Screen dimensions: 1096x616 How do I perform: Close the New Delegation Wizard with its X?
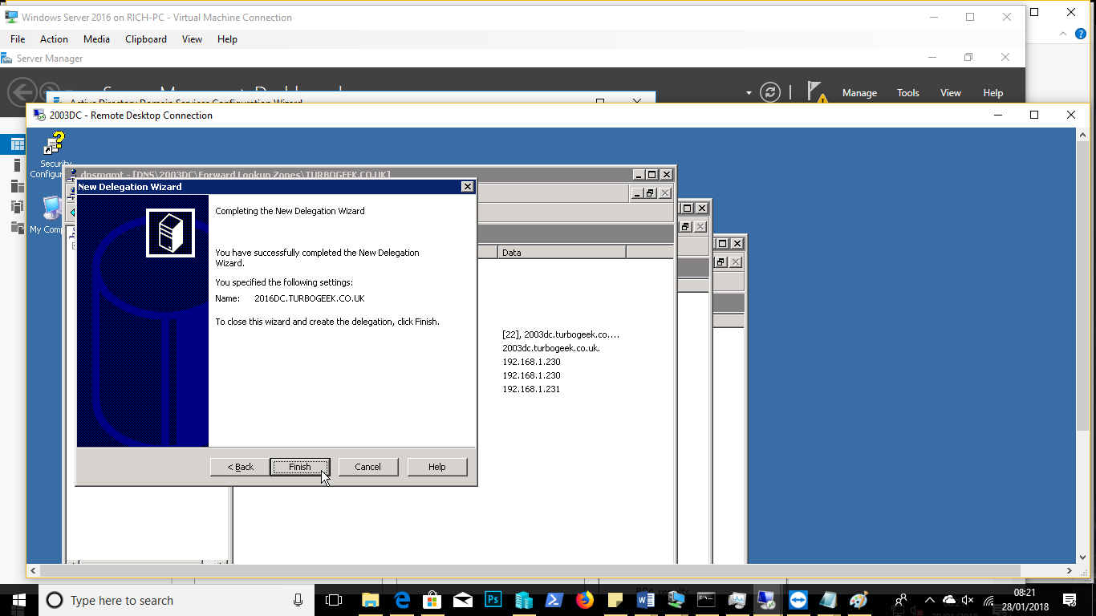click(467, 187)
